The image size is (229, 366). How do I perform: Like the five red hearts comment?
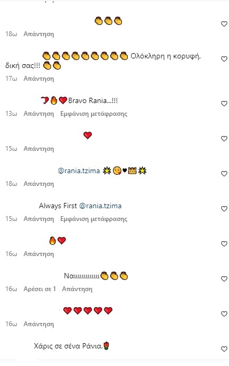224,314
